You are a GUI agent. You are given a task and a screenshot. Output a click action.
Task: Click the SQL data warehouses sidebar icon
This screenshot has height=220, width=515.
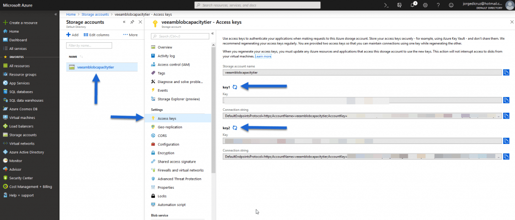tap(5, 100)
